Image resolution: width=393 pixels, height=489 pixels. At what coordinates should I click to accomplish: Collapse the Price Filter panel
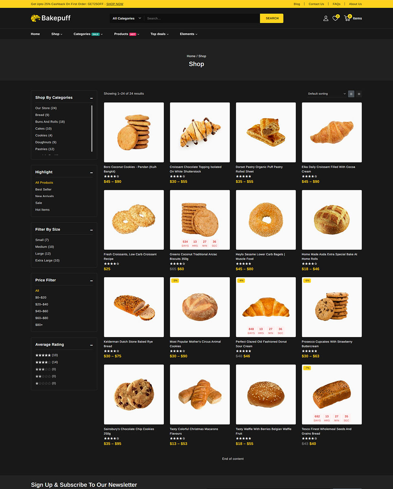(92, 281)
